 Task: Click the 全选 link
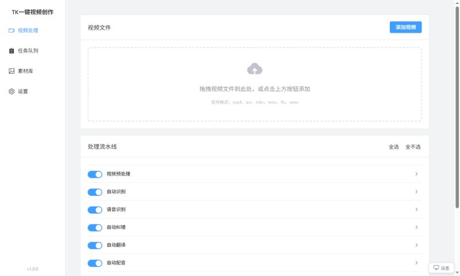point(393,147)
